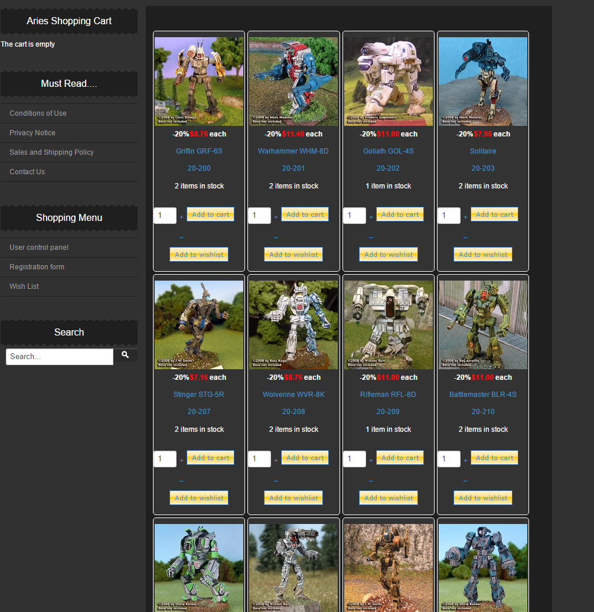Open the Solitaire product link
The height and width of the screenshot is (612, 594).
pyautogui.click(x=483, y=151)
